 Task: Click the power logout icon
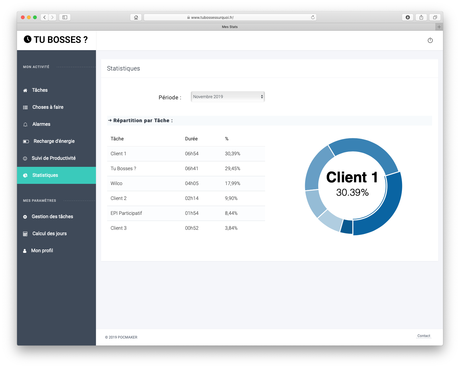pyautogui.click(x=430, y=40)
